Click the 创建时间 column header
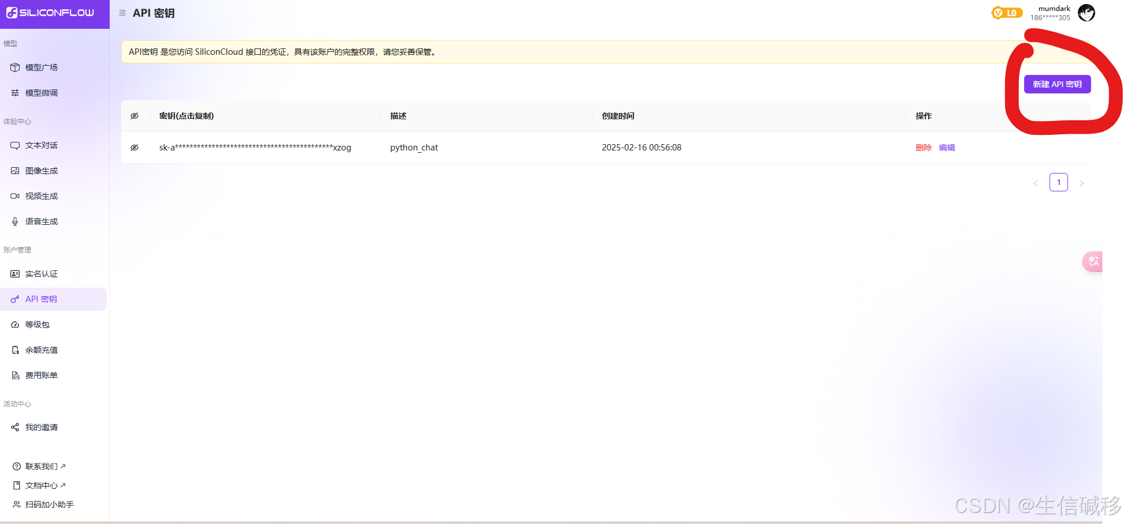 pos(618,116)
